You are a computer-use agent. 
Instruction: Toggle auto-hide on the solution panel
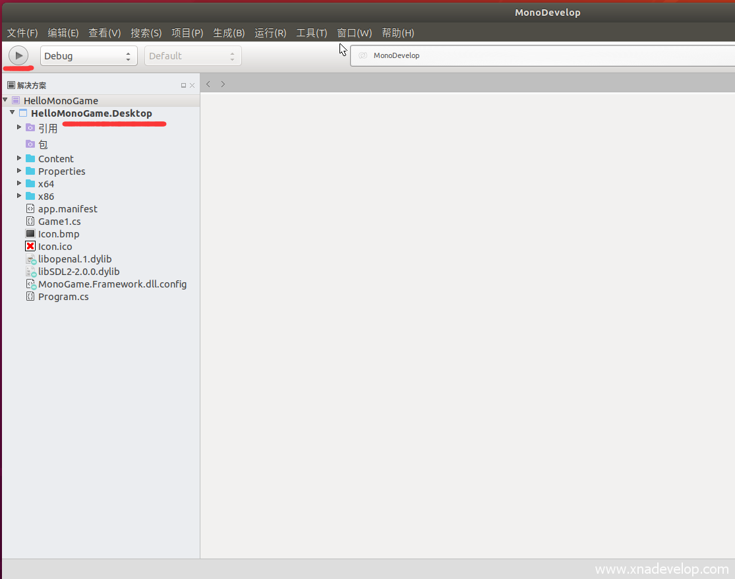(183, 86)
